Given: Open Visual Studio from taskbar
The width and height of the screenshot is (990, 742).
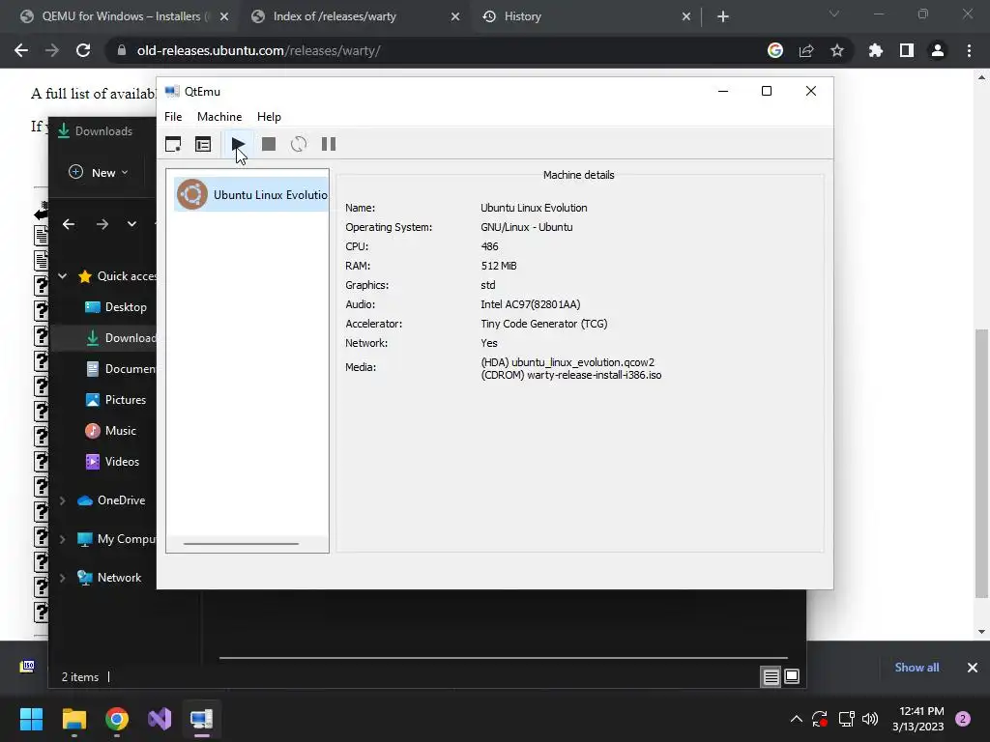Looking at the screenshot, I should [x=160, y=719].
